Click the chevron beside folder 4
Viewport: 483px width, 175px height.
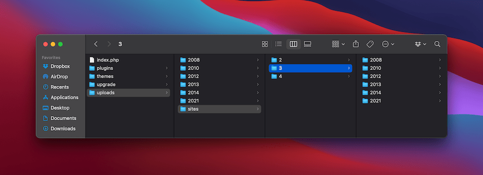[x=349, y=76]
